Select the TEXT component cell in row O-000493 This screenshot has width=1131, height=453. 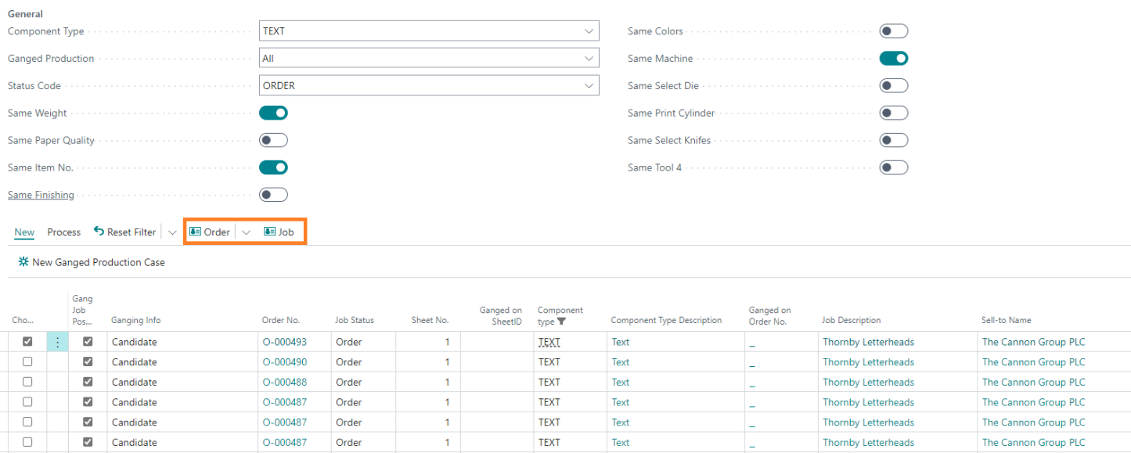(571, 342)
